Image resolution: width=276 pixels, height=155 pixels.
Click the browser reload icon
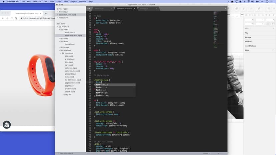click(12, 18)
